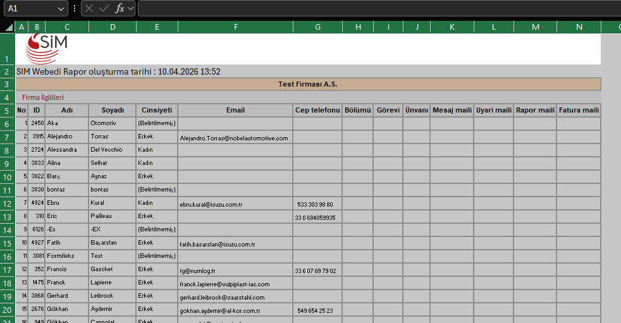Click the Enter checkmark icon in formula bar
621x323 pixels.
(104, 8)
